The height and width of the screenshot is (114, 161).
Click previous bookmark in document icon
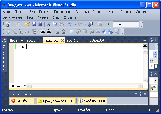point(104,31)
